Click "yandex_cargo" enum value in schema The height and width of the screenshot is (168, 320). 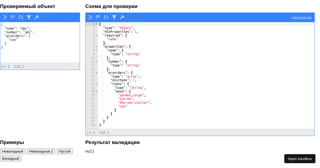pos(131,95)
